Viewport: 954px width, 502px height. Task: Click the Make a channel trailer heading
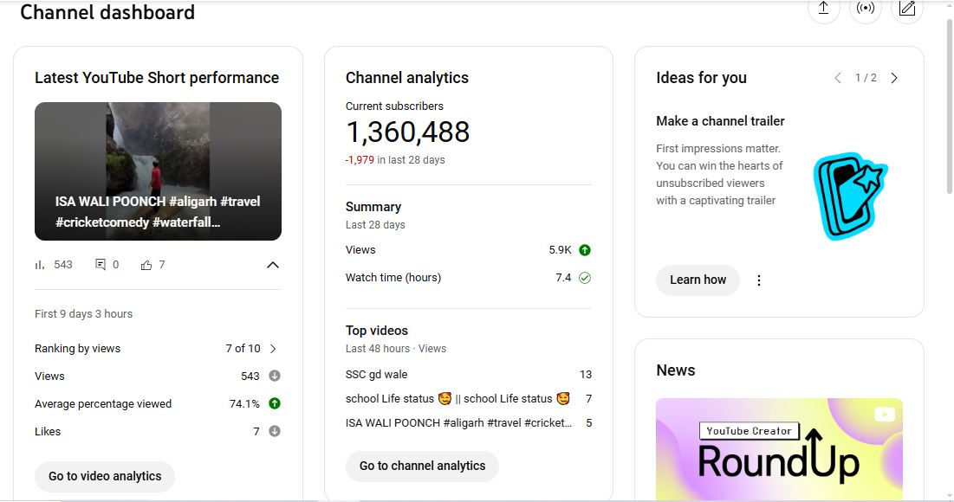720,121
